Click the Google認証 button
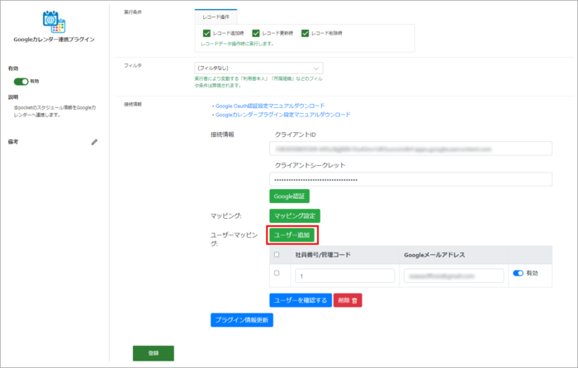578x368 pixels. pyautogui.click(x=289, y=196)
